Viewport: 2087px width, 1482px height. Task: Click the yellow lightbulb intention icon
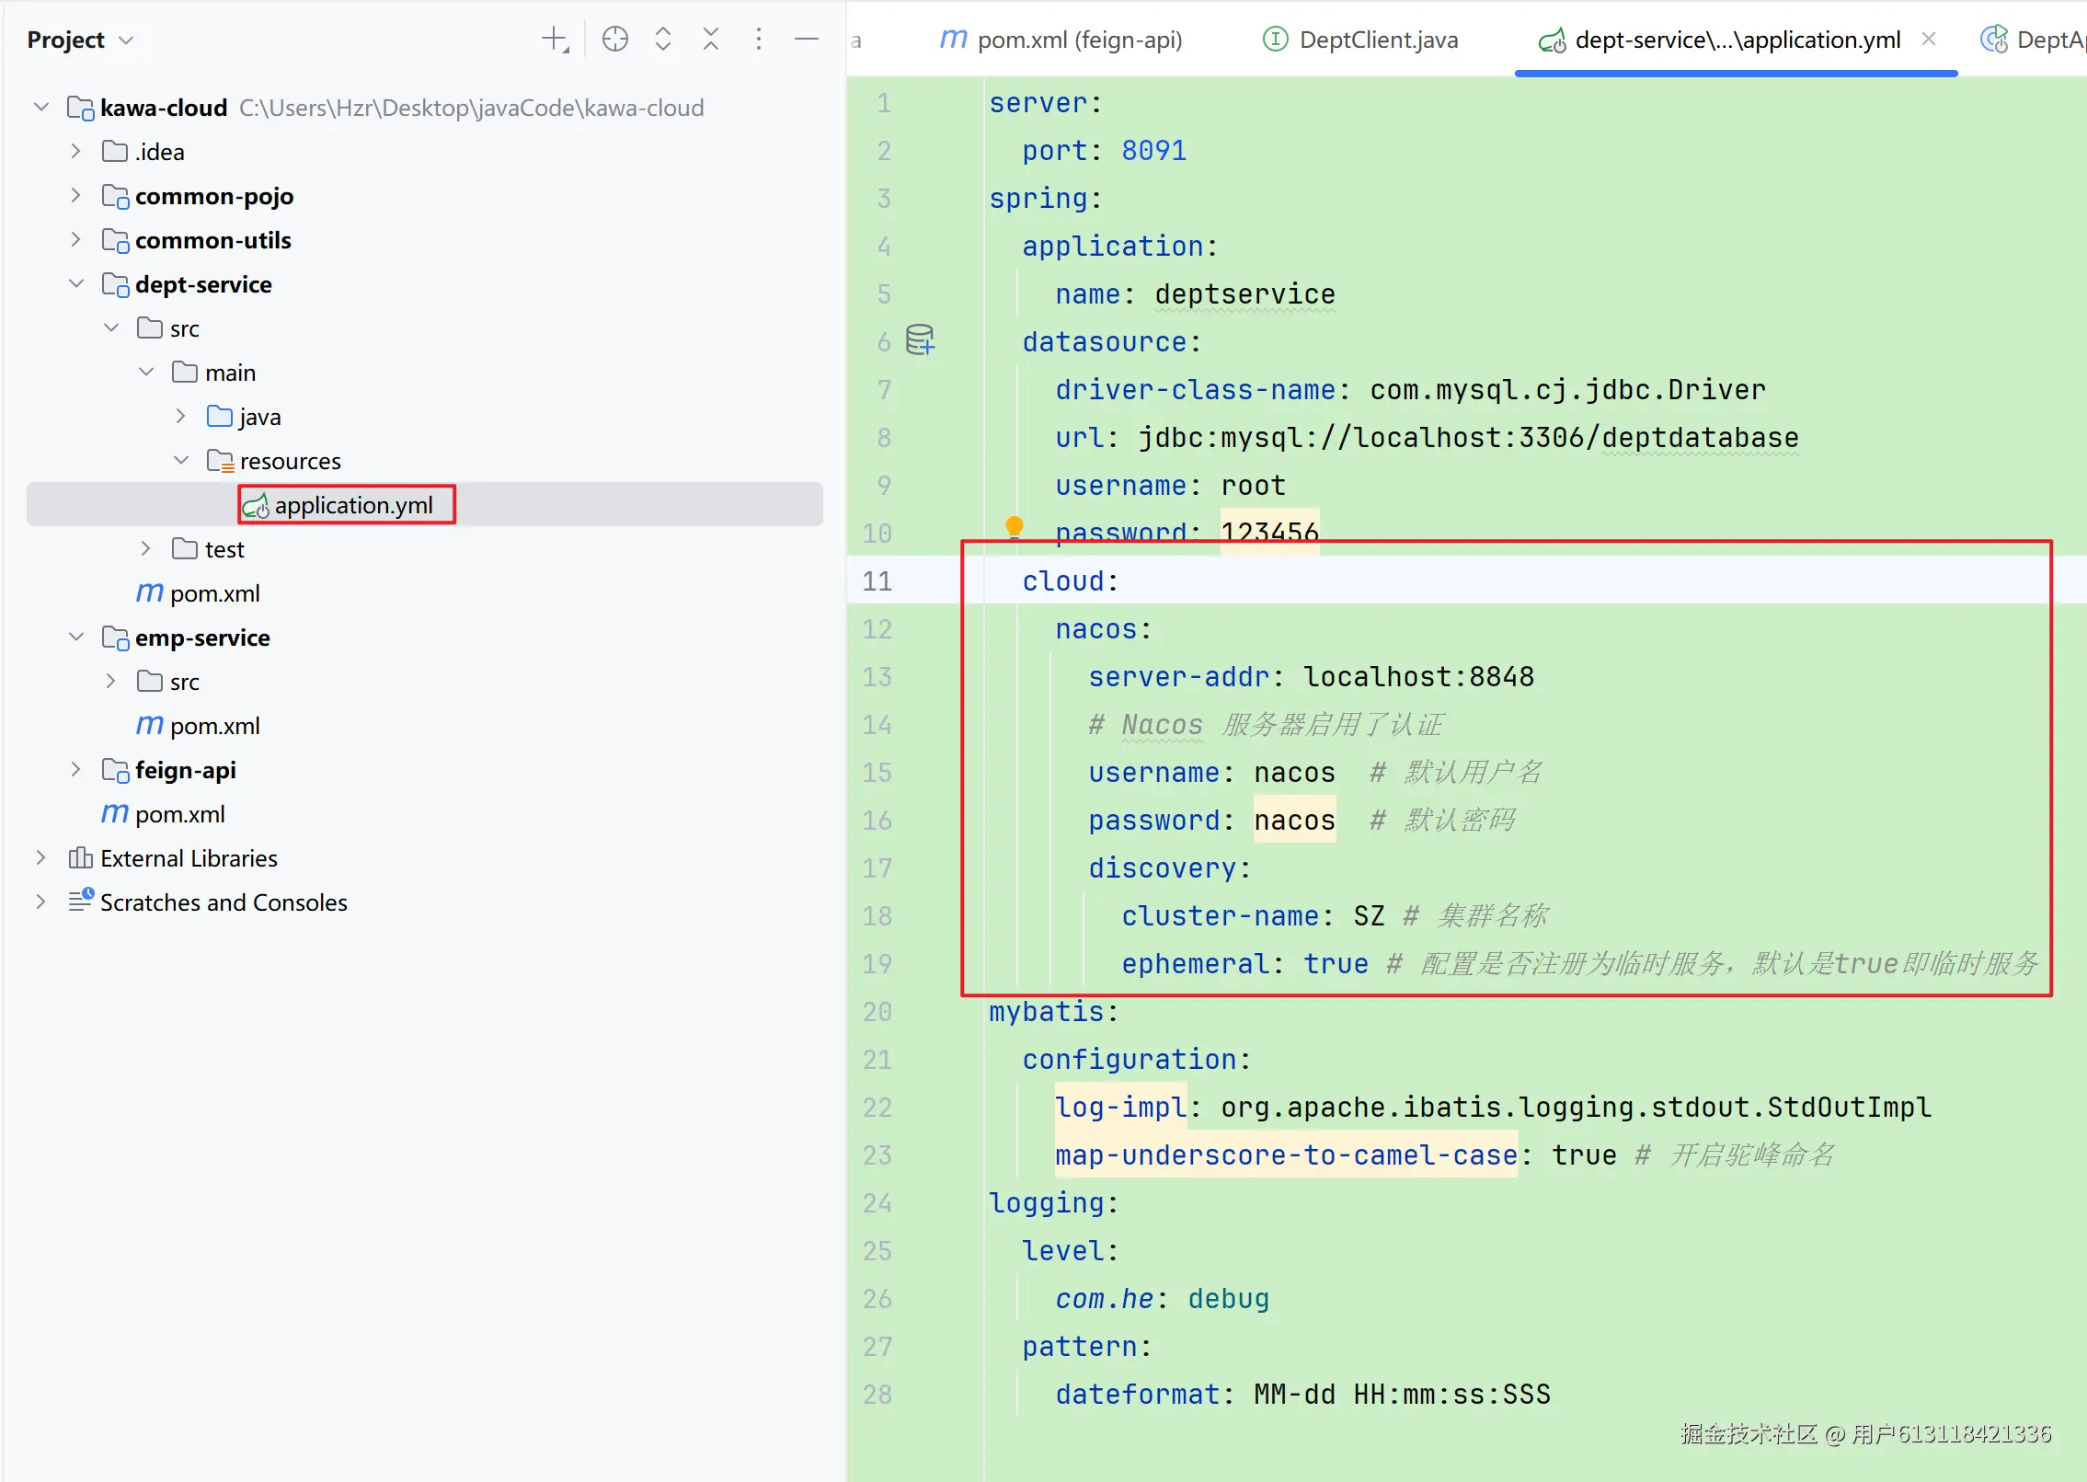[x=1014, y=527]
